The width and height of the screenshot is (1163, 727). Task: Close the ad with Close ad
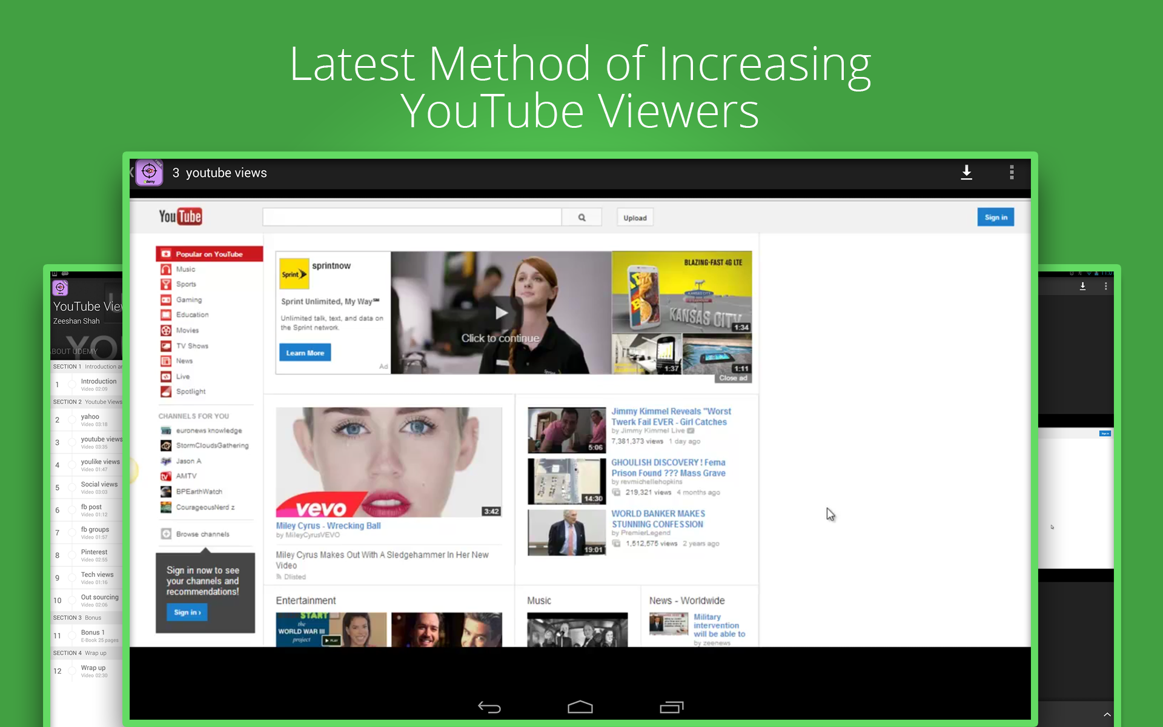733,378
